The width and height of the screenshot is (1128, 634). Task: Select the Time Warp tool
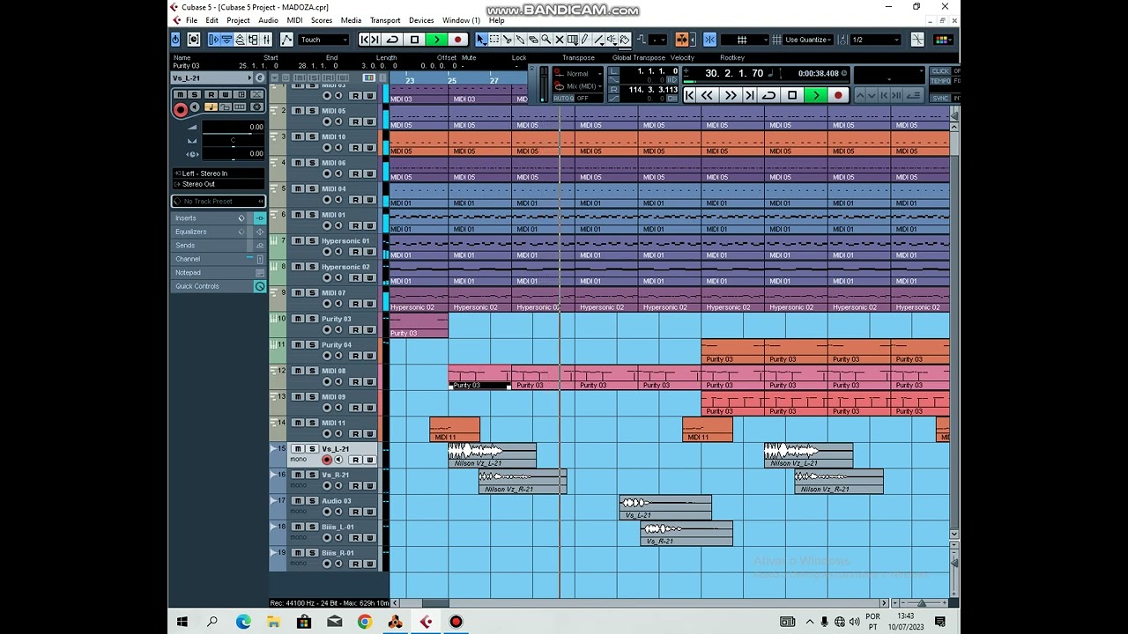573,40
